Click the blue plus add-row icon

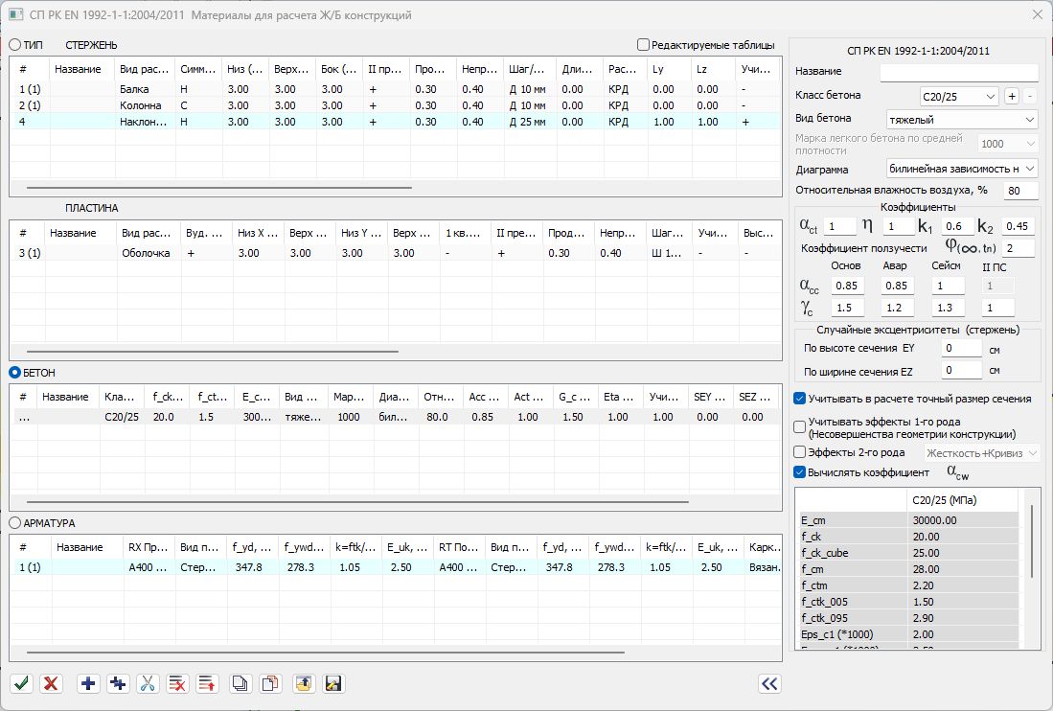[88, 683]
